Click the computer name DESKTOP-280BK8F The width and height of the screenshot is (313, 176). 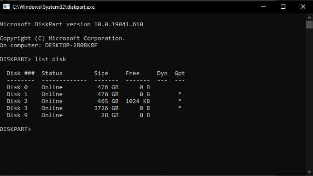point(71,45)
